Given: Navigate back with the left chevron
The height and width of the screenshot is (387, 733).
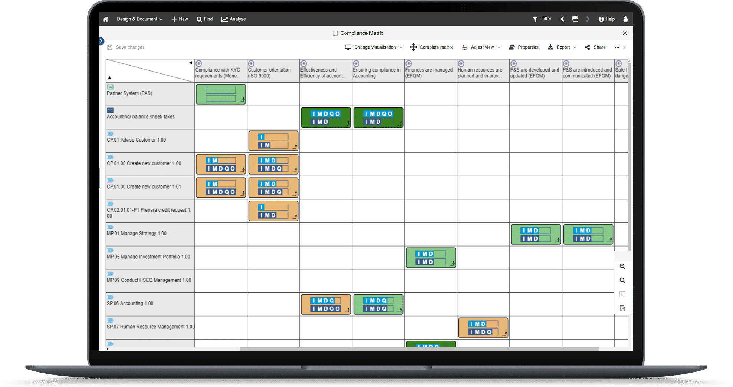Looking at the screenshot, I should pos(562,19).
